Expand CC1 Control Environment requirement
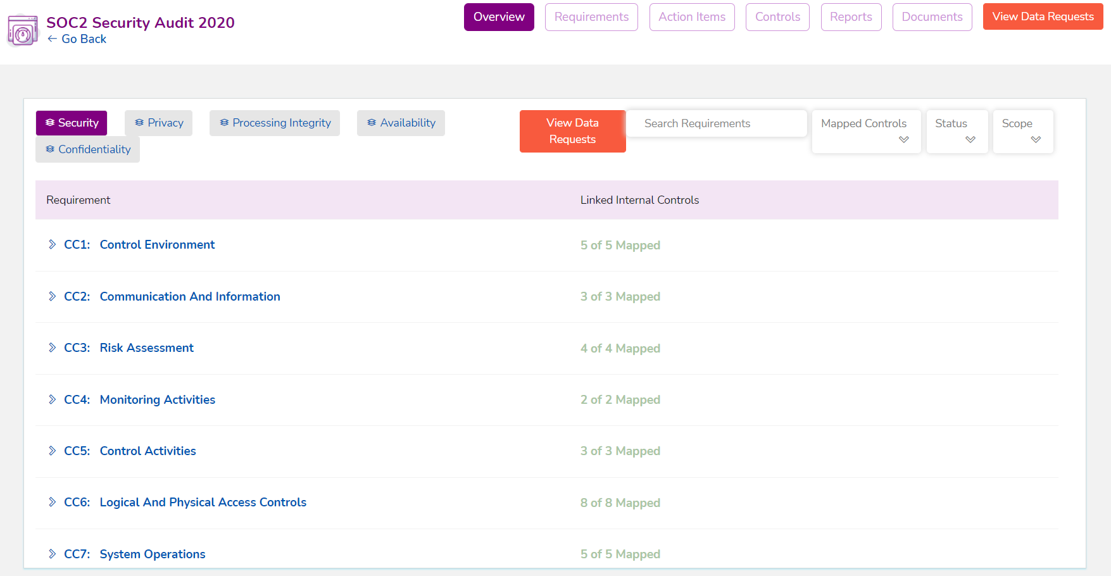1111x576 pixels. pos(51,244)
